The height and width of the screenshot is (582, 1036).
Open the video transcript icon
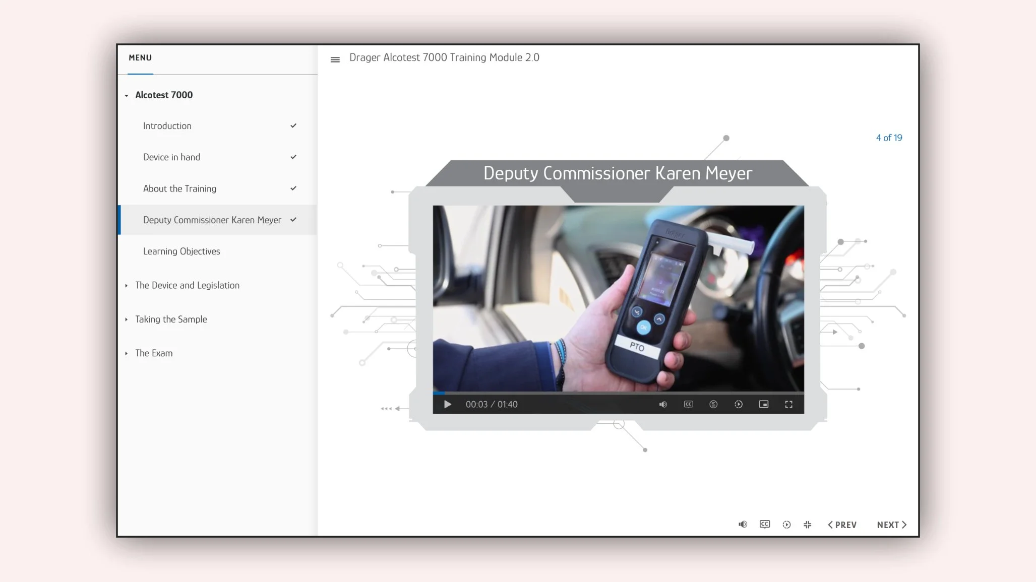[713, 404]
